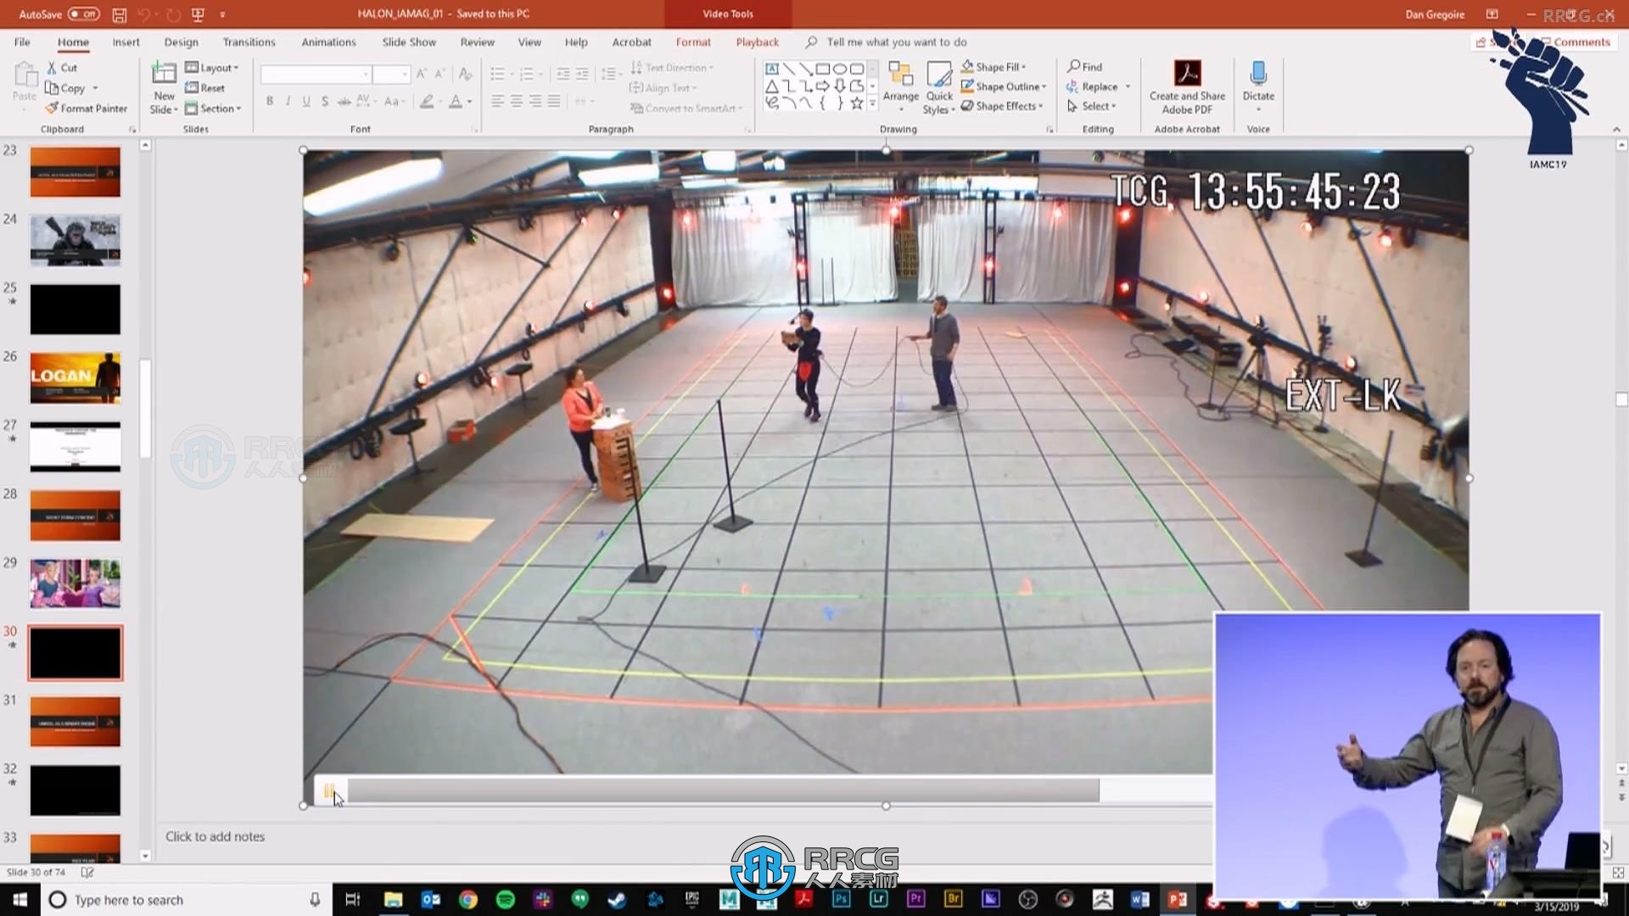This screenshot has width=1629, height=916.
Task: Pause the video with the playback button
Action: pyautogui.click(x=329, y=790)
